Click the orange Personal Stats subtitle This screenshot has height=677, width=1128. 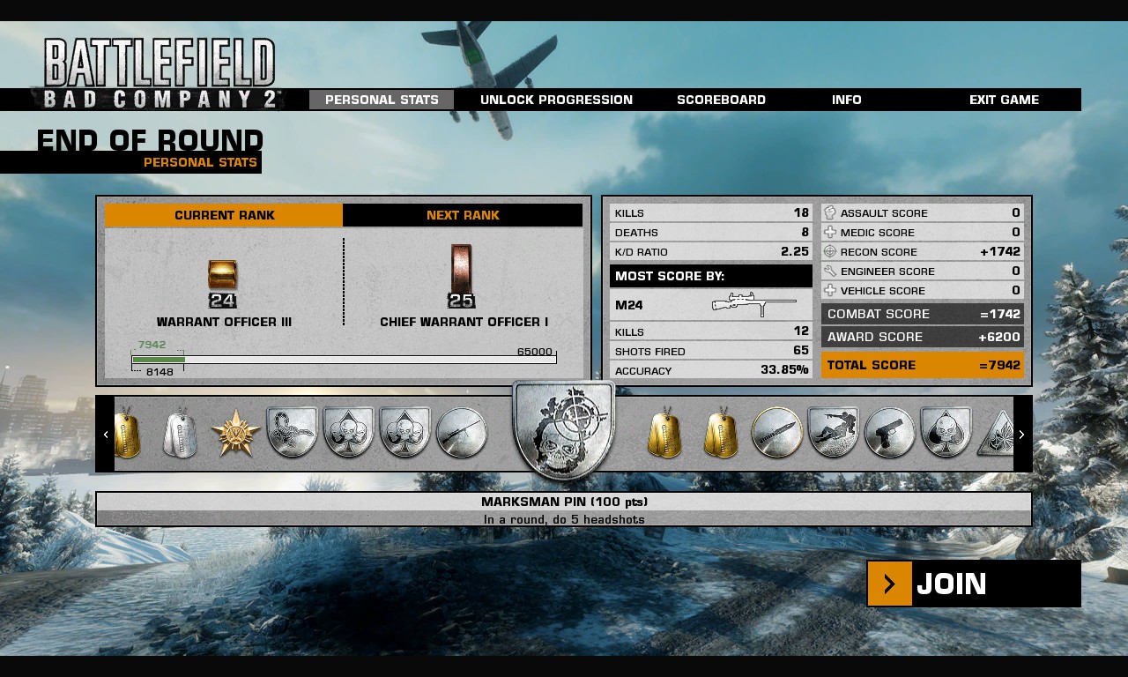(x=200, y=162)
